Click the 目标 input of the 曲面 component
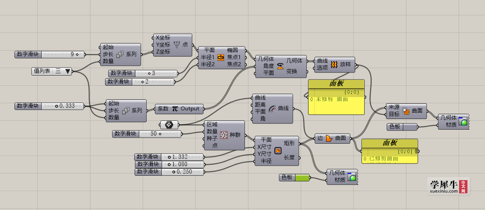 pyautogui.click(x=394, y=114)
